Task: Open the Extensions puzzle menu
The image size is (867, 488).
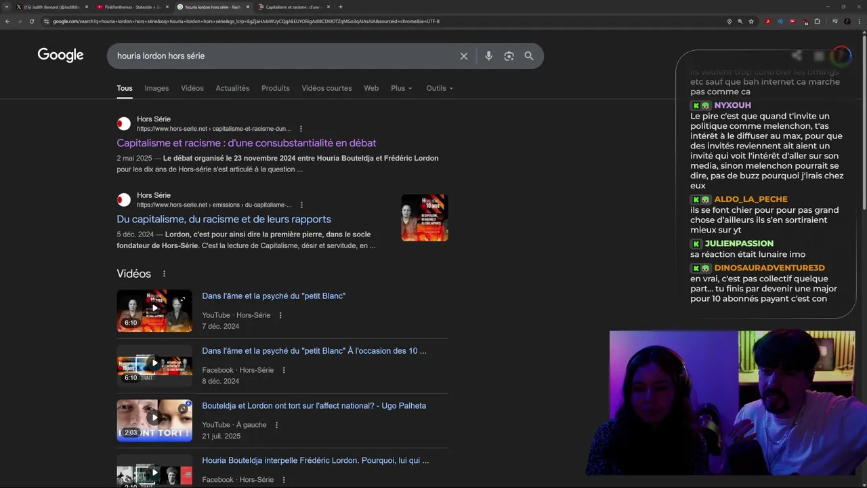Action: [x=818, y=21]
